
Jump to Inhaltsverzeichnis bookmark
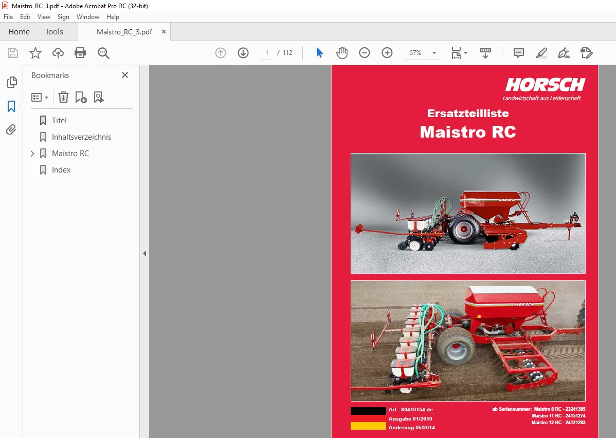coord(81,137)
